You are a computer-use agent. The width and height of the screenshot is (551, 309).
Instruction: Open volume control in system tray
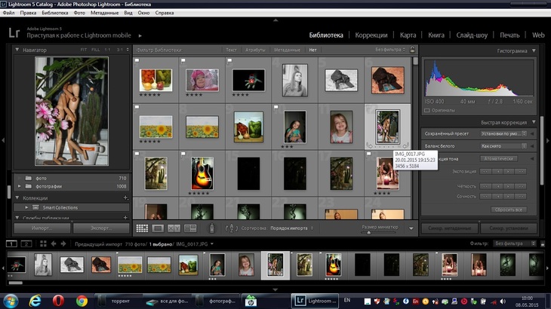point(503,301)
